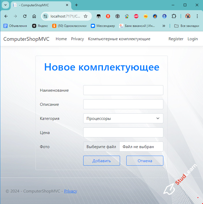The image size is (203, 204).
Task: Open the Объявления bookmark
Action: [x=15, y=26]
